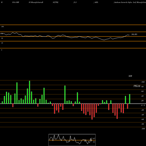Click the -80 label on MR axis
The width and height of the screenshot is (146, 146).
click(142, 124)
